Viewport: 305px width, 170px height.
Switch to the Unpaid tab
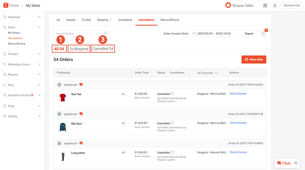click(x=71, y=20)
